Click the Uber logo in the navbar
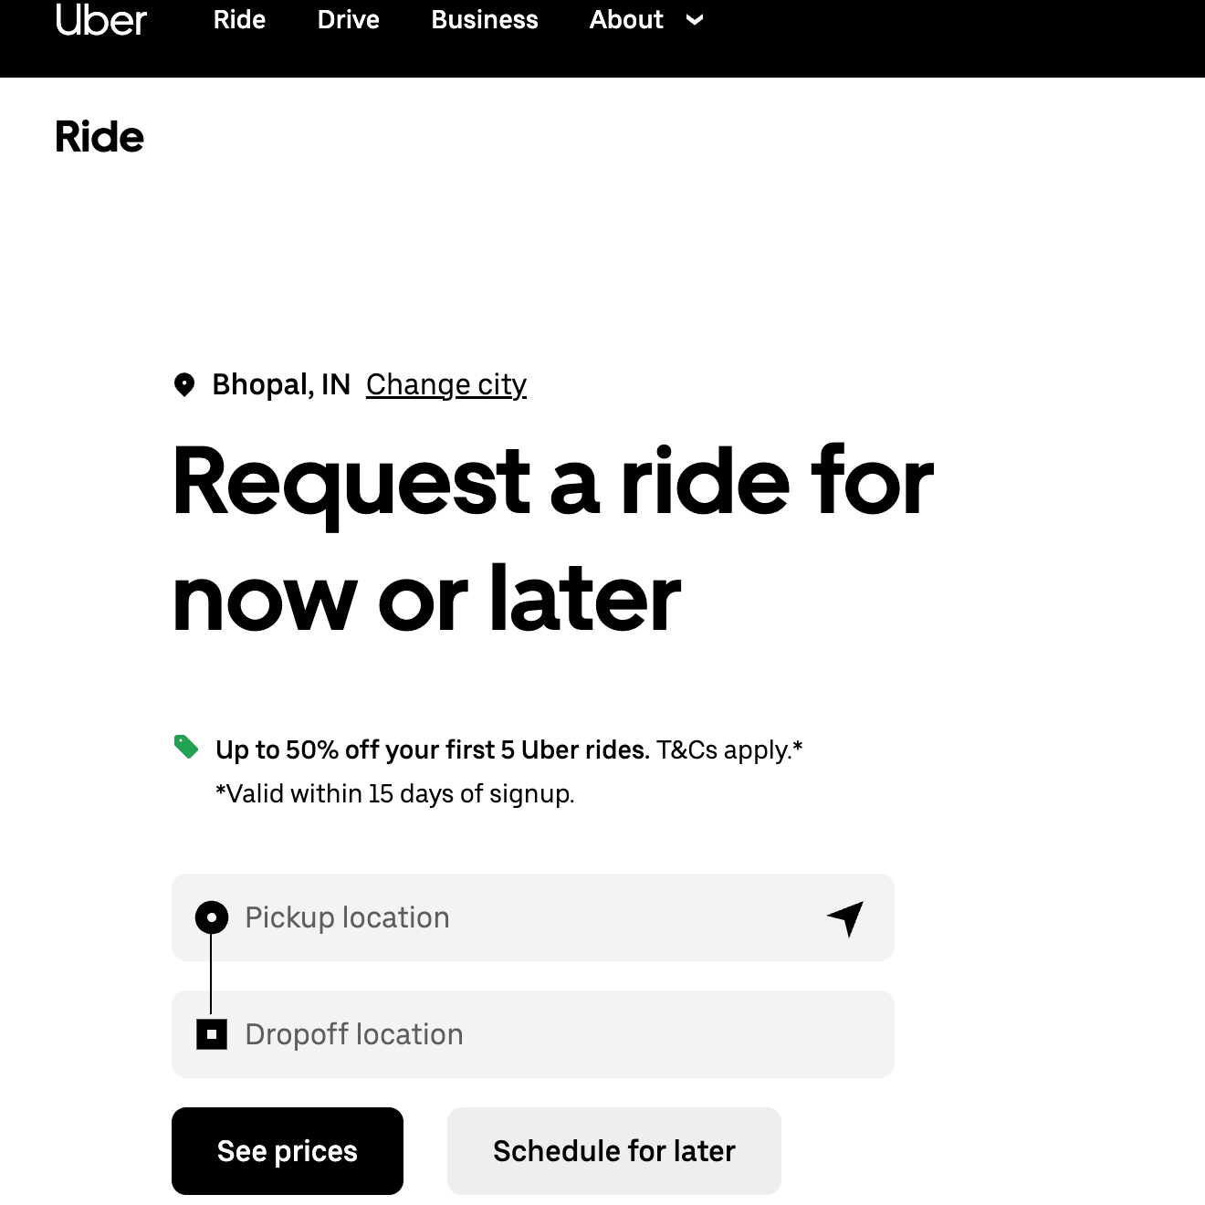This screenshot has width=1205, height=1205. click(100, 20)
